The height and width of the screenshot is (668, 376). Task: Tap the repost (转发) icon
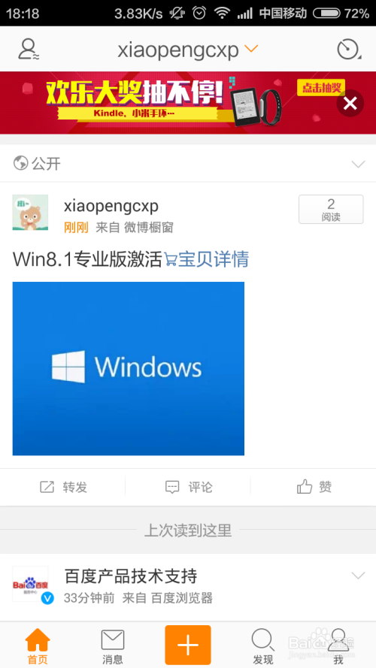[47, 486]
